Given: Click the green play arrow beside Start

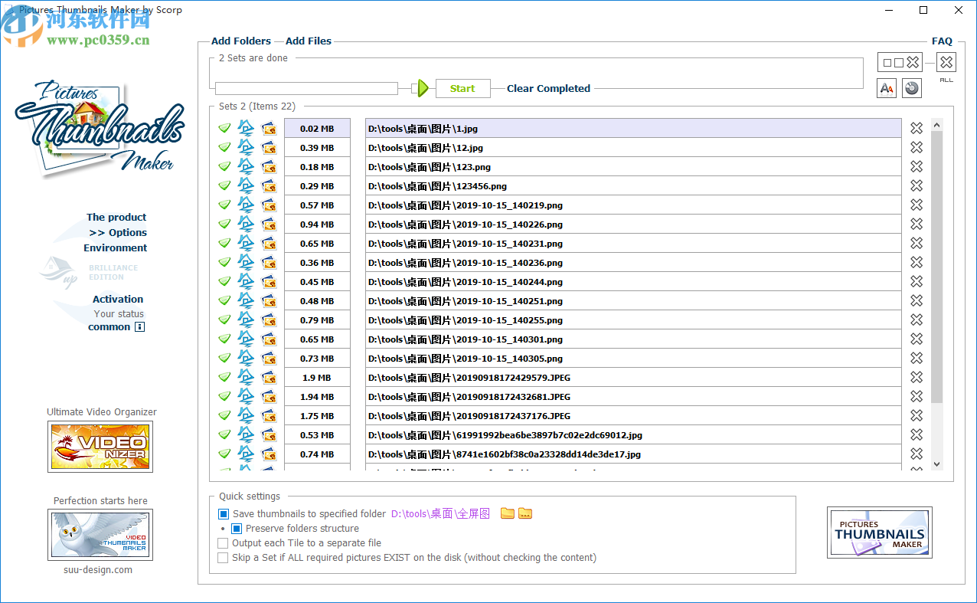Looking at the screenshot, I should click(x=423, y=88).
